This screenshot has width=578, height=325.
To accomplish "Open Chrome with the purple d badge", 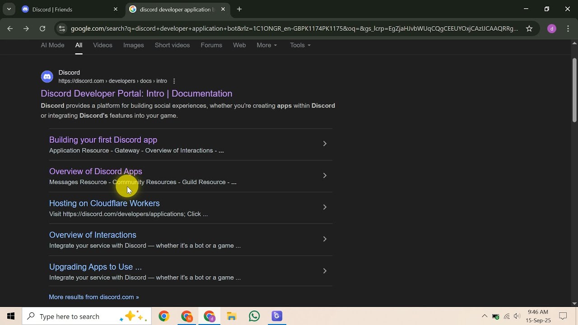I will tap(209, 316).
